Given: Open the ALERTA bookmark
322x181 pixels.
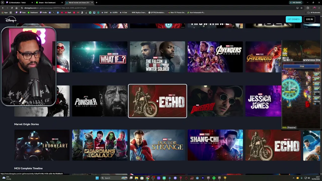Looking at the screenshot, I should 113,13.
